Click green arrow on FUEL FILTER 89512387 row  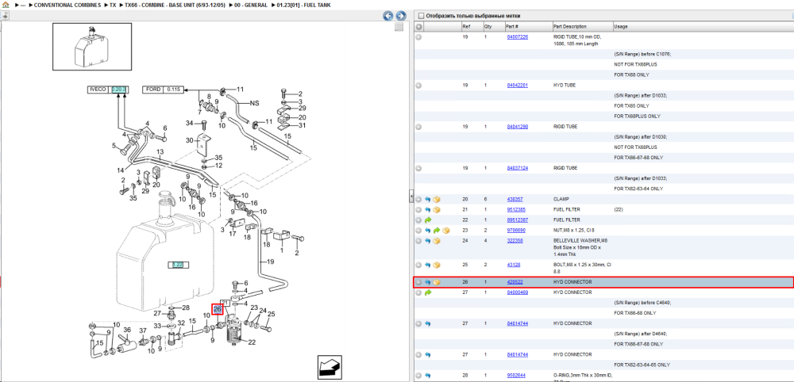[427, 220]
